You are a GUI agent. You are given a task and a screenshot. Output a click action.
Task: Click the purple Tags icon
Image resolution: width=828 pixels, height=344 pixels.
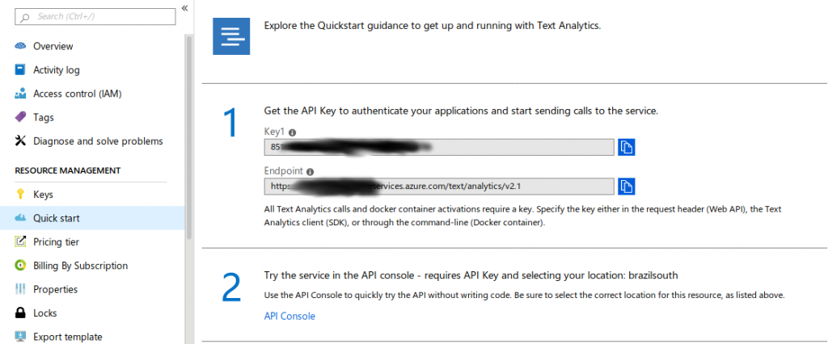coord(20,117)
